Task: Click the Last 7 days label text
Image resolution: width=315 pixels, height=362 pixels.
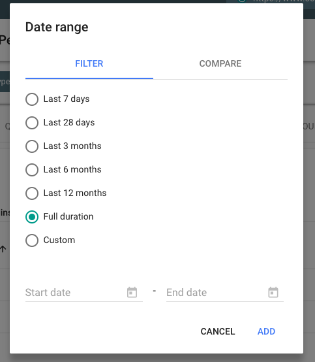Action: (x=67, y=99)
